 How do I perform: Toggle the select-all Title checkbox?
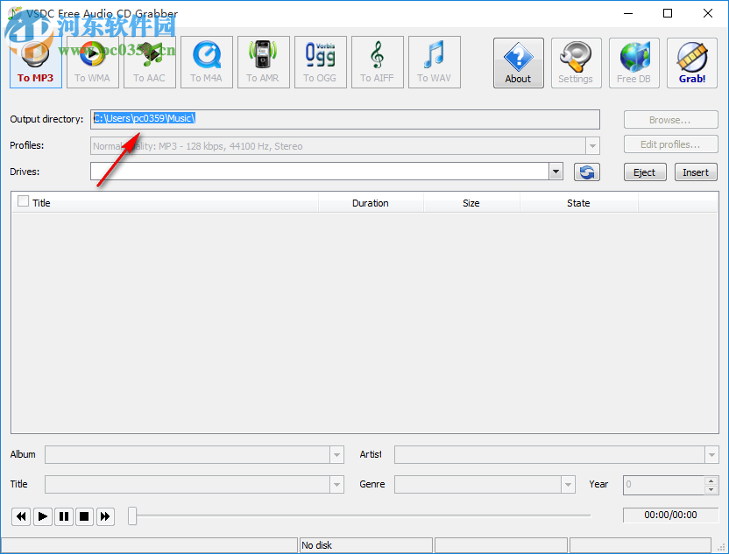click(x=22, y=202)
